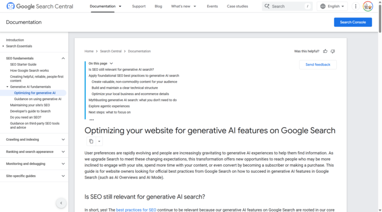382x212 pixels.
Task: Click the copy page icon
Action: 91,141
